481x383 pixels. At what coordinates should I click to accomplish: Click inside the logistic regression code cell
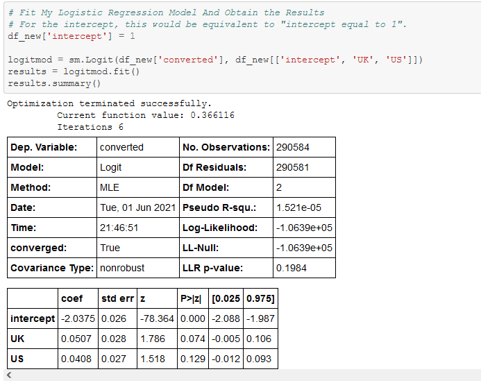pyautogui.click(x=242, y=48)
